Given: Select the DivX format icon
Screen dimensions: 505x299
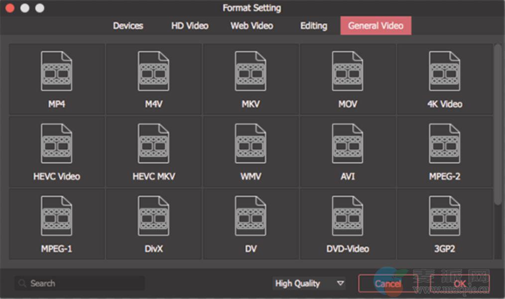Looking at the screenshot, I should [153, 217].
